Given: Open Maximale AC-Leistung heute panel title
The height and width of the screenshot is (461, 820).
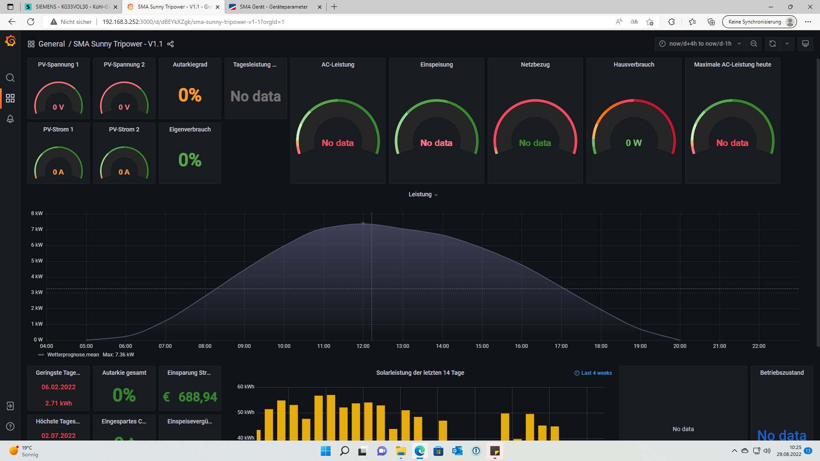Looking at the screenshot, I should (732, 64).
